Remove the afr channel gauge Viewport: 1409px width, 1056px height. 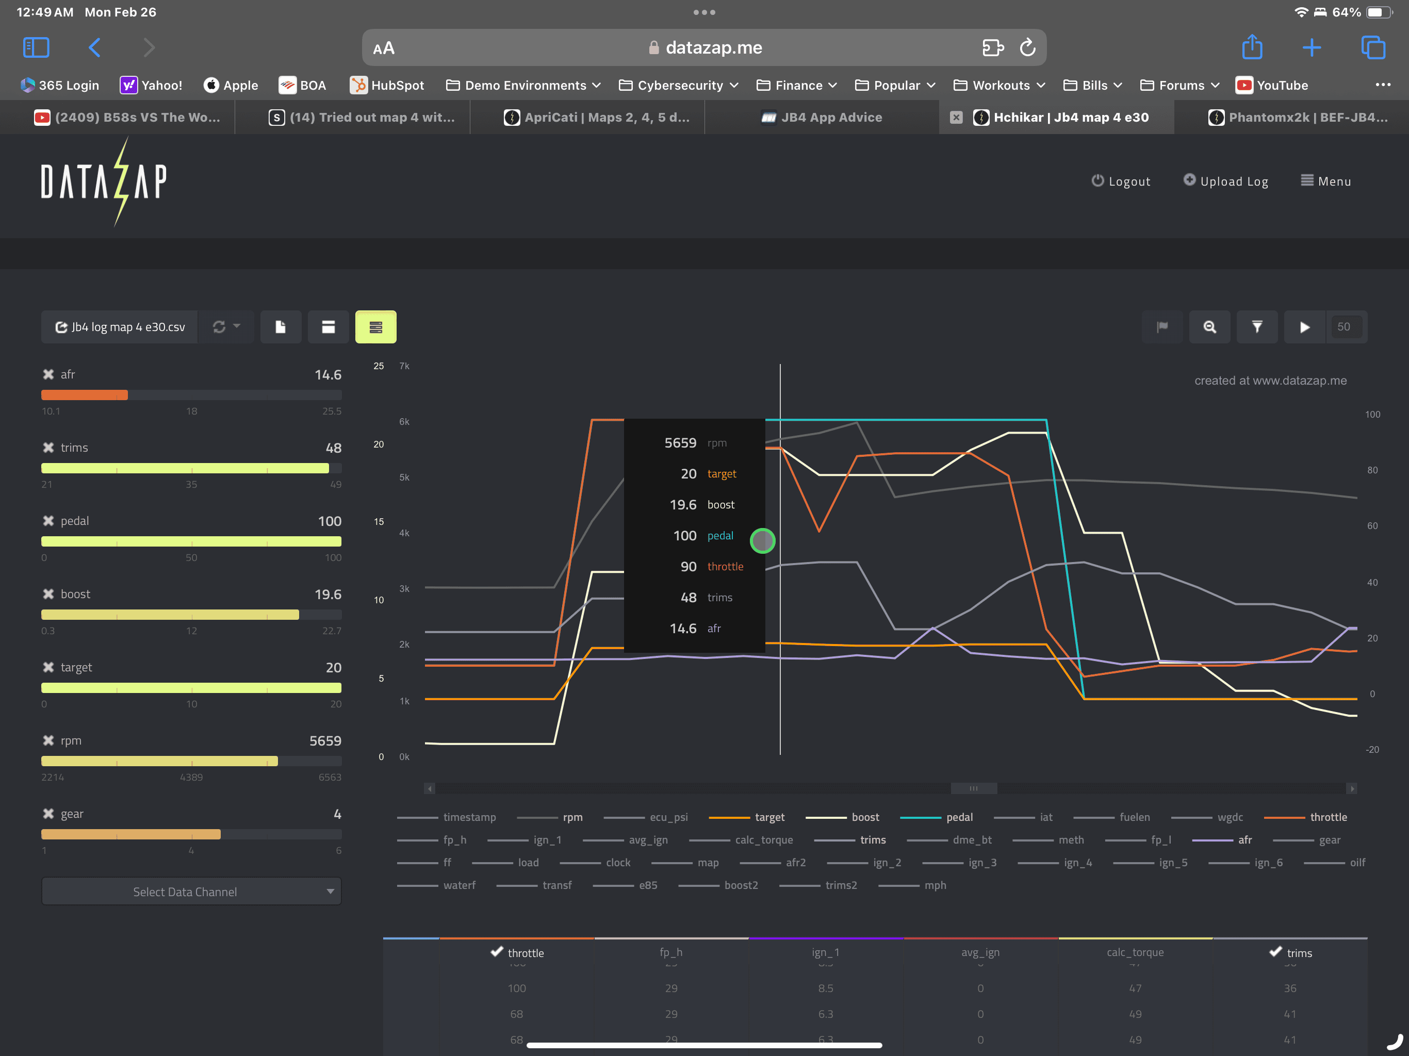(x=48, y=374)
